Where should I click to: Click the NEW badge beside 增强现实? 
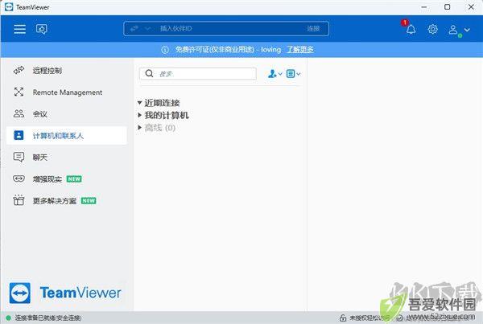[x=74, y=178]
